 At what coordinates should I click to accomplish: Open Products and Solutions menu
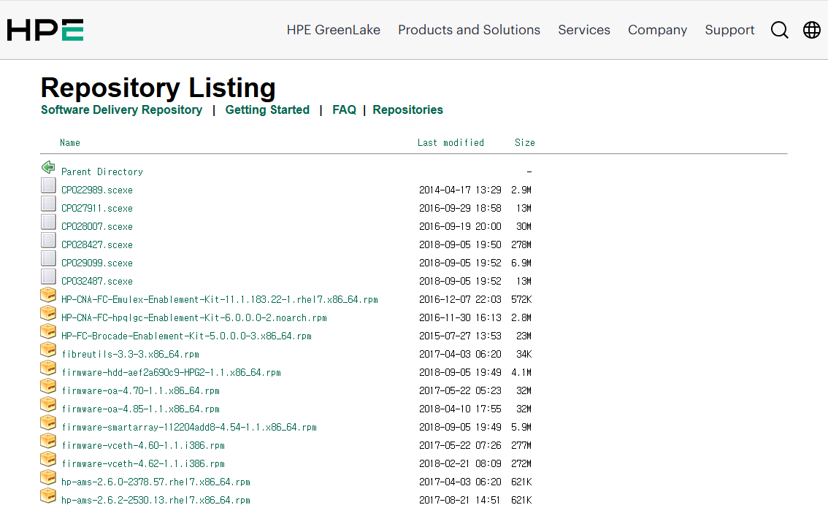coord(469,30)
